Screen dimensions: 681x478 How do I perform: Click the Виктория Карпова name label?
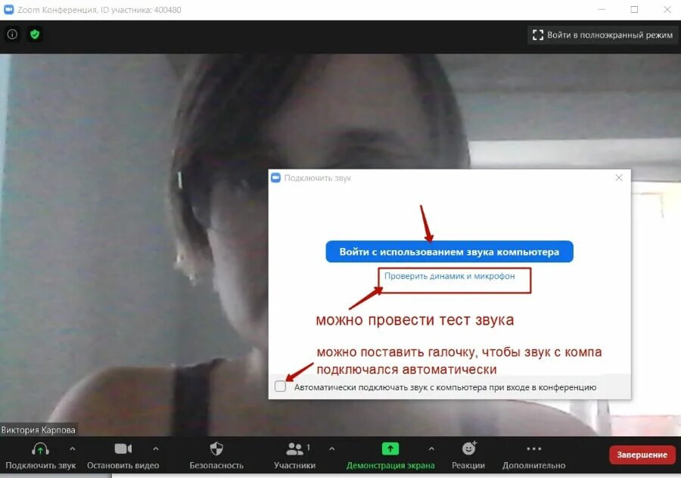[x=39, y=430]
